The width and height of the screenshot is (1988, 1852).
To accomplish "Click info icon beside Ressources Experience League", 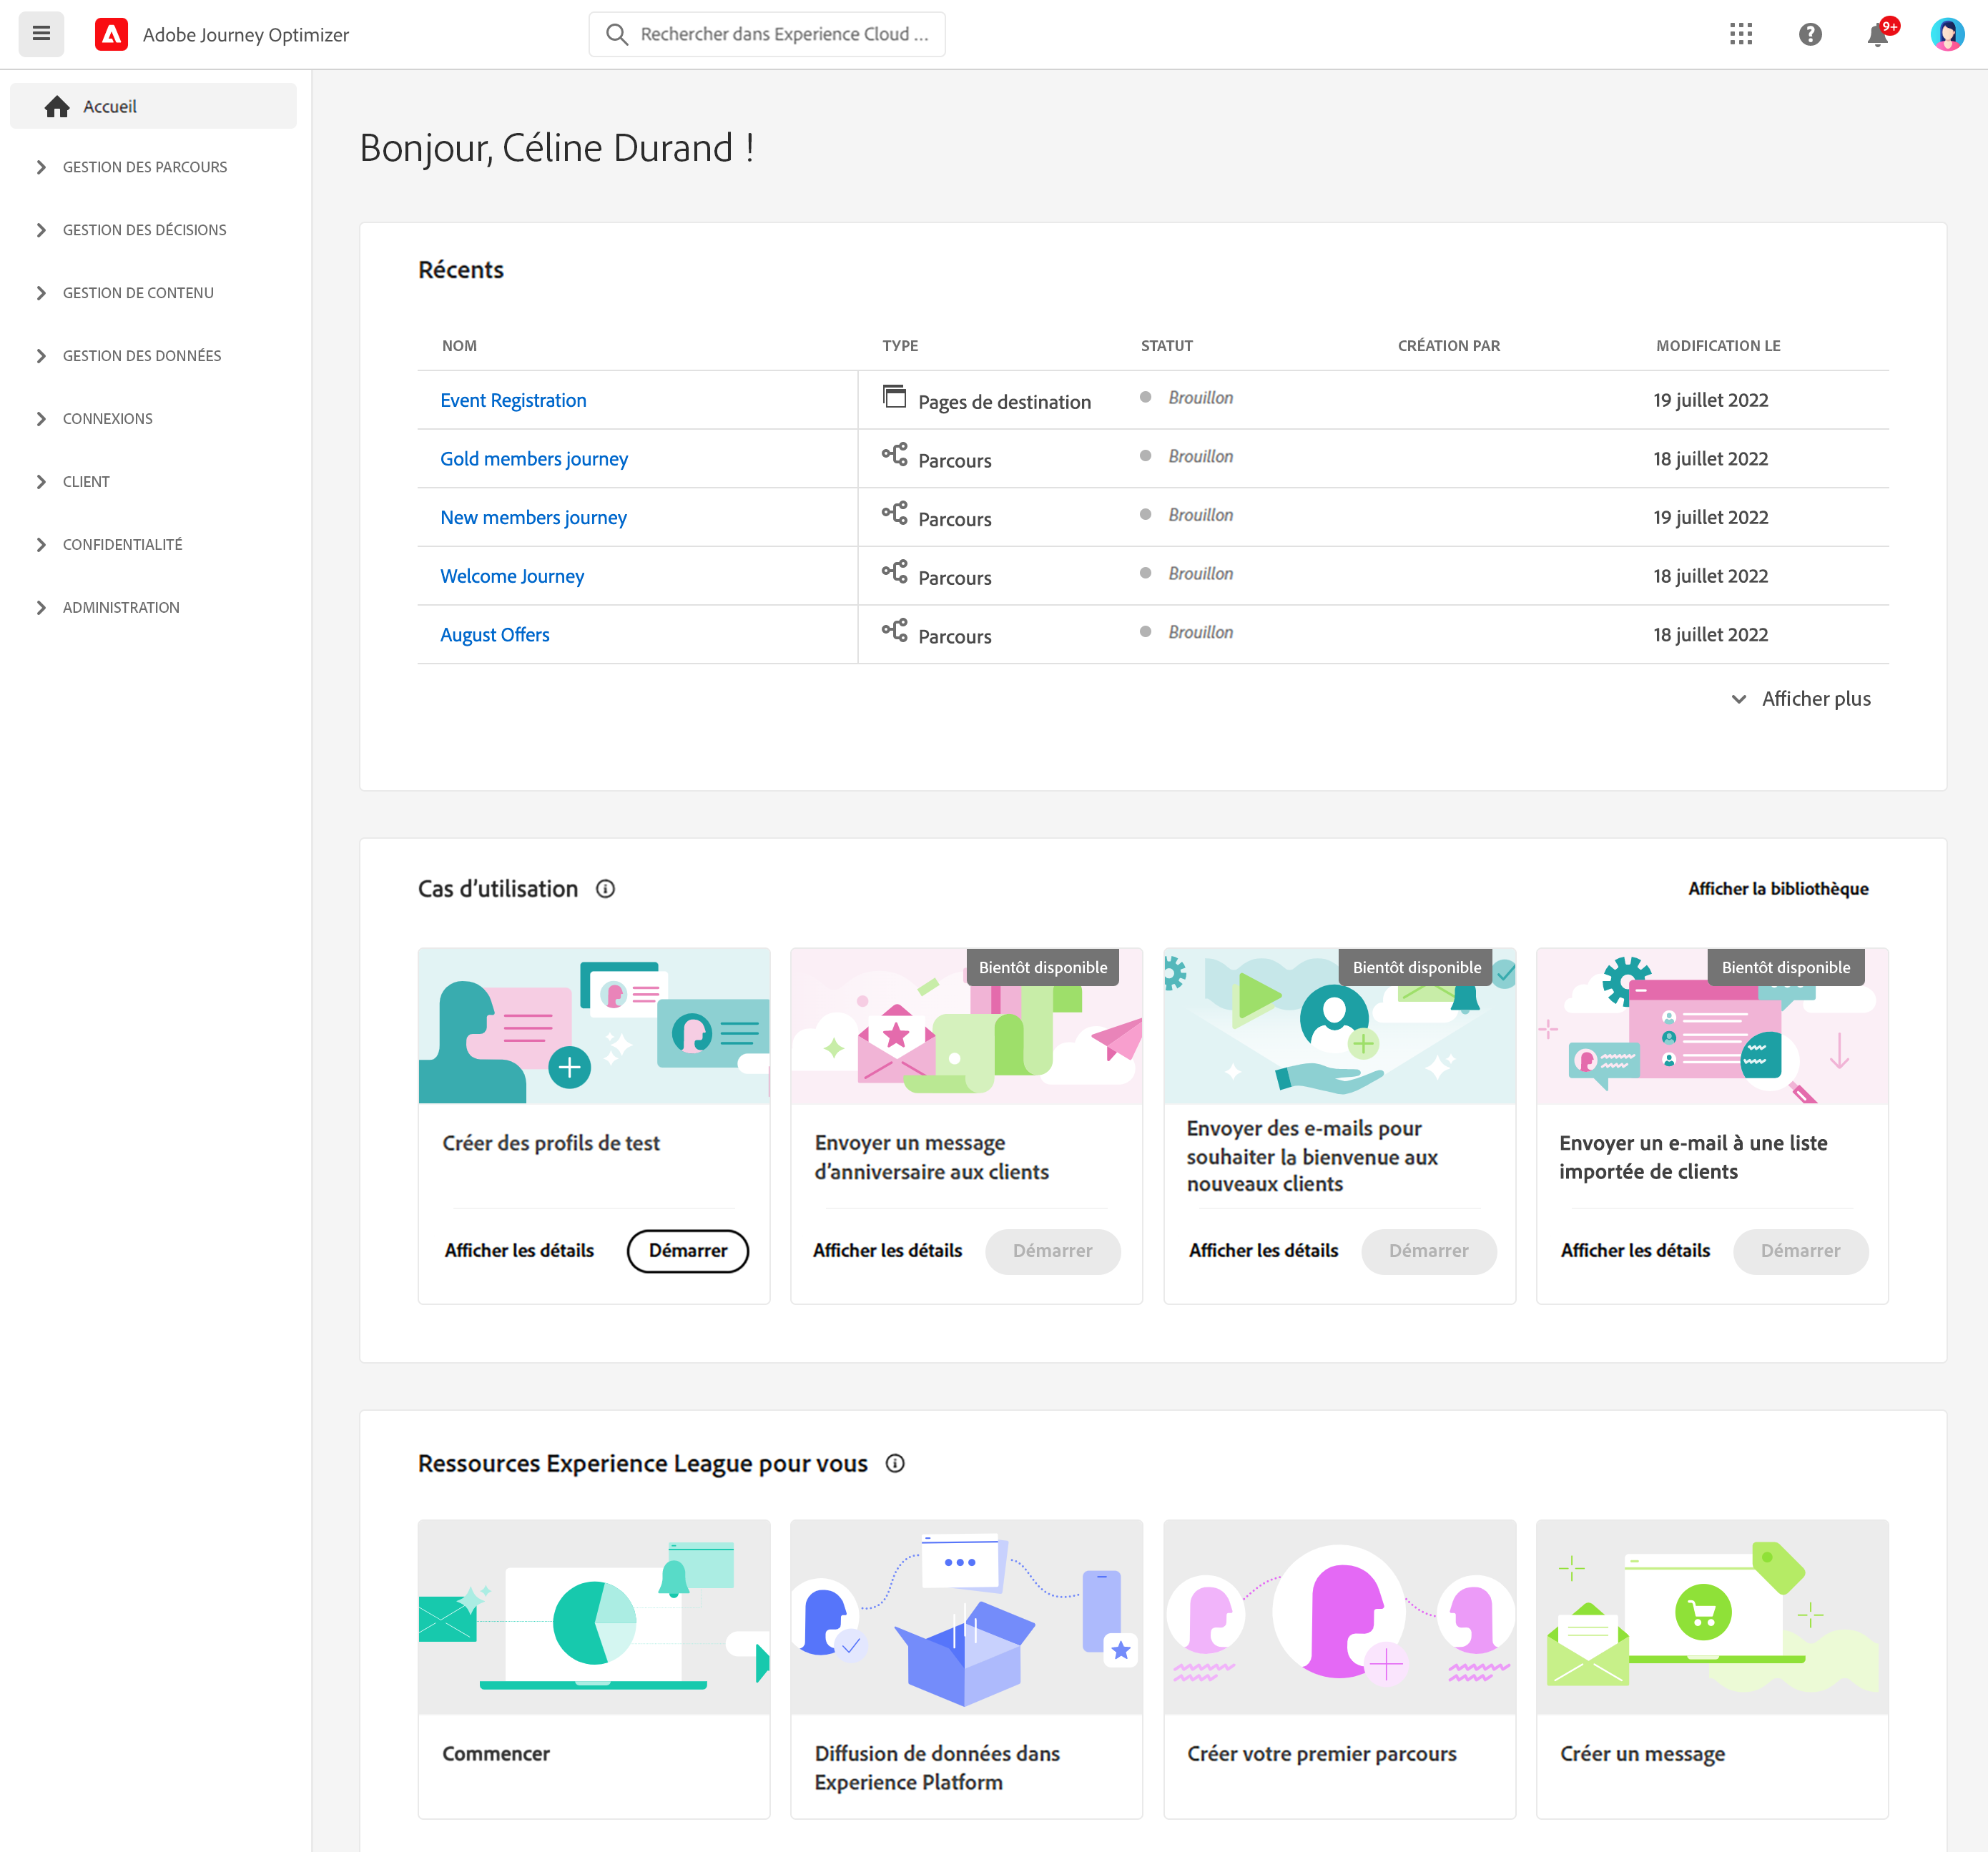I will tap(895, 1463).
